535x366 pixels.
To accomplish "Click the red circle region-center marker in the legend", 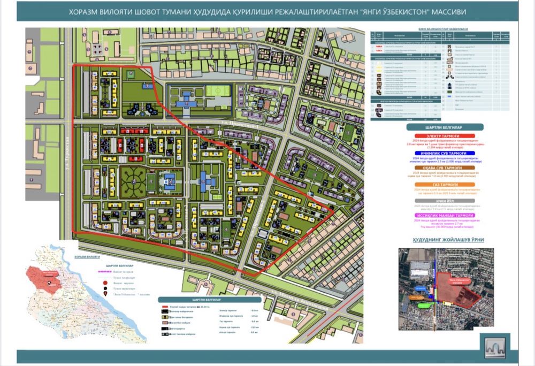I will point(105,283).
